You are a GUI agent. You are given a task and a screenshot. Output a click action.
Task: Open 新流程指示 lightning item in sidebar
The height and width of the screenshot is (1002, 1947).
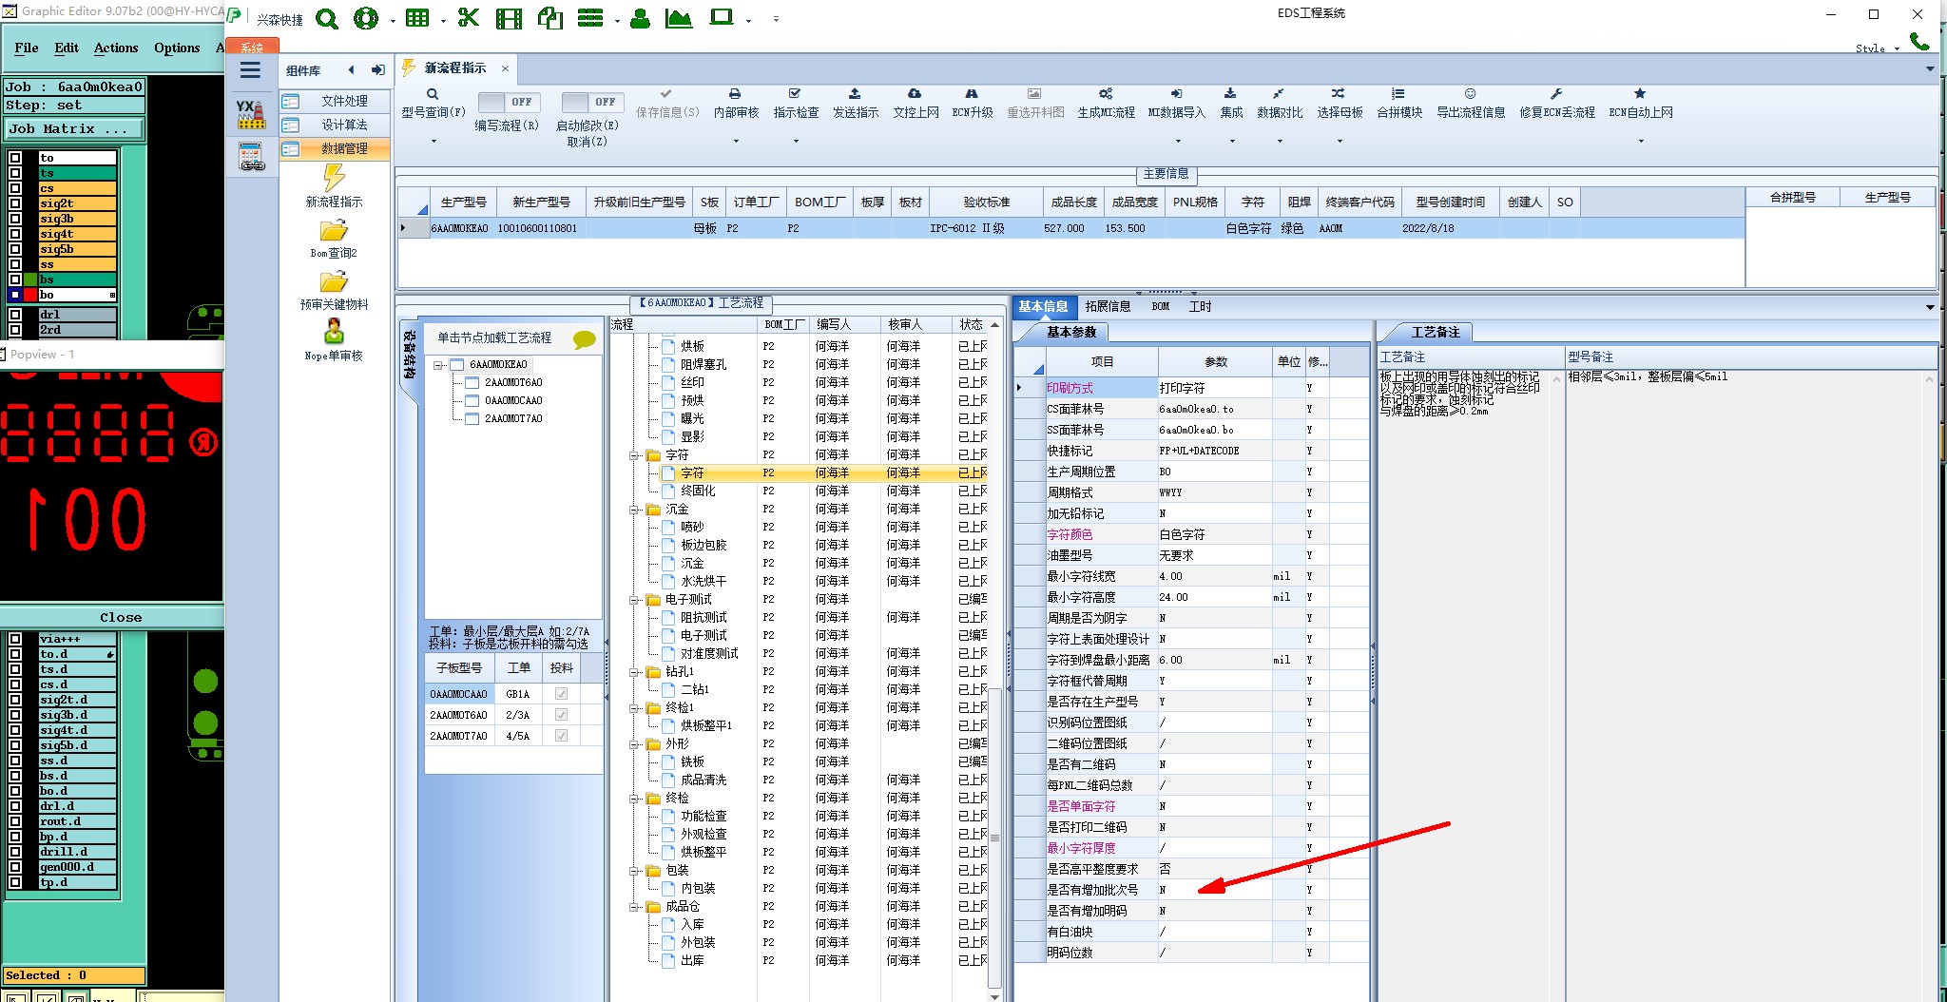pos(334,185)
